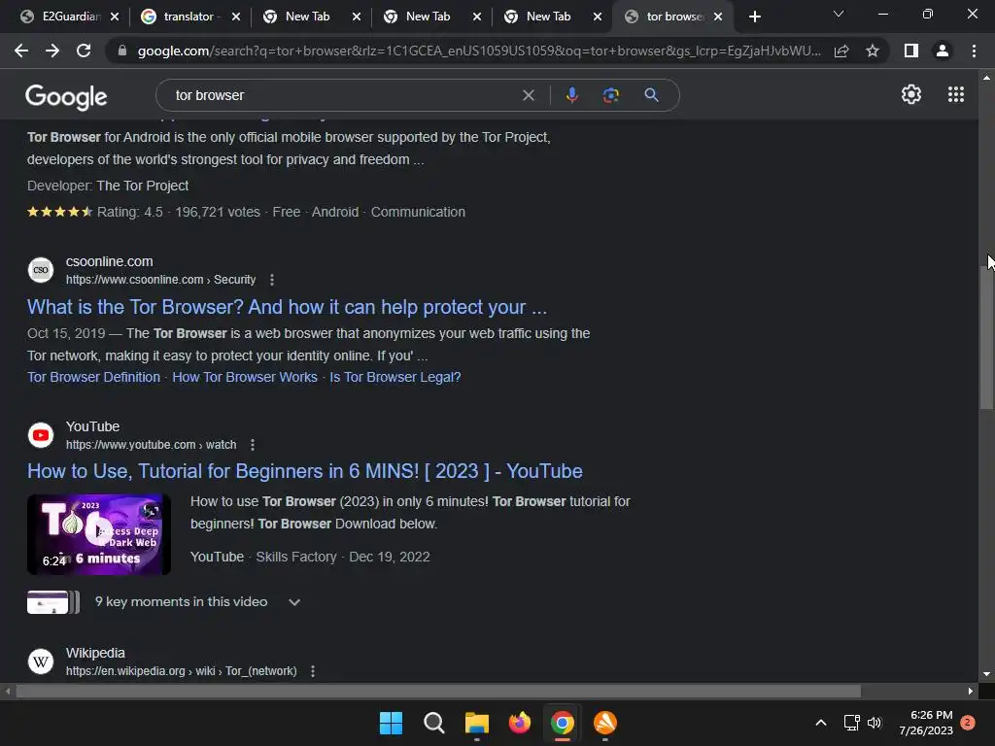Submit search with the magnifier icon

(x=651, y=95)
